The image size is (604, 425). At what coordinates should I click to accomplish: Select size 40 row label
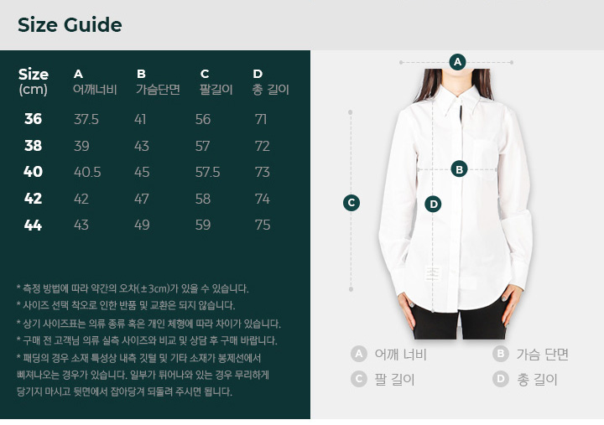click(33, 172)
